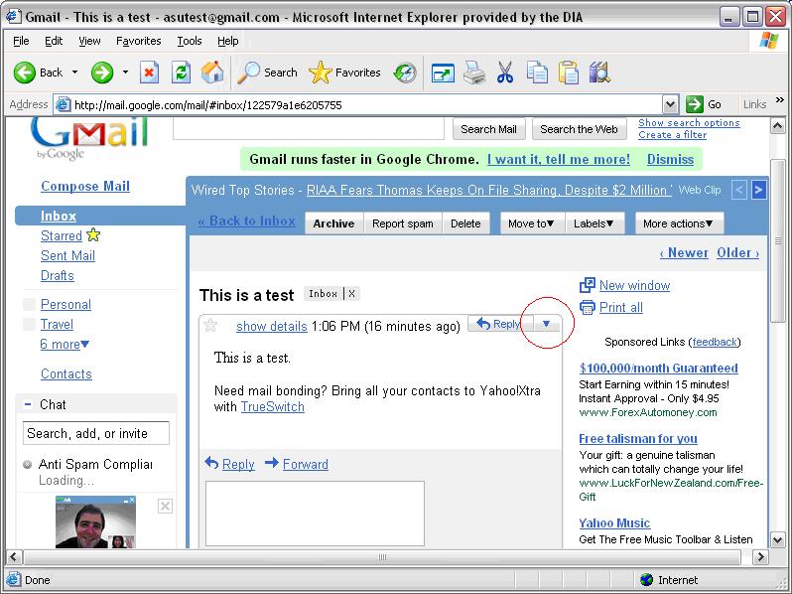The width and height of the screenshot is (792, 594).
Task: Open the Edit menu
Action: coord(54,41)
